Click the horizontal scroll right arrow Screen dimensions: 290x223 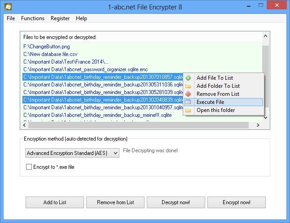[258, 125]
